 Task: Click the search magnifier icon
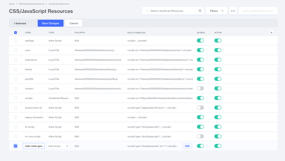pyautogui.click(x=147, y=11)
